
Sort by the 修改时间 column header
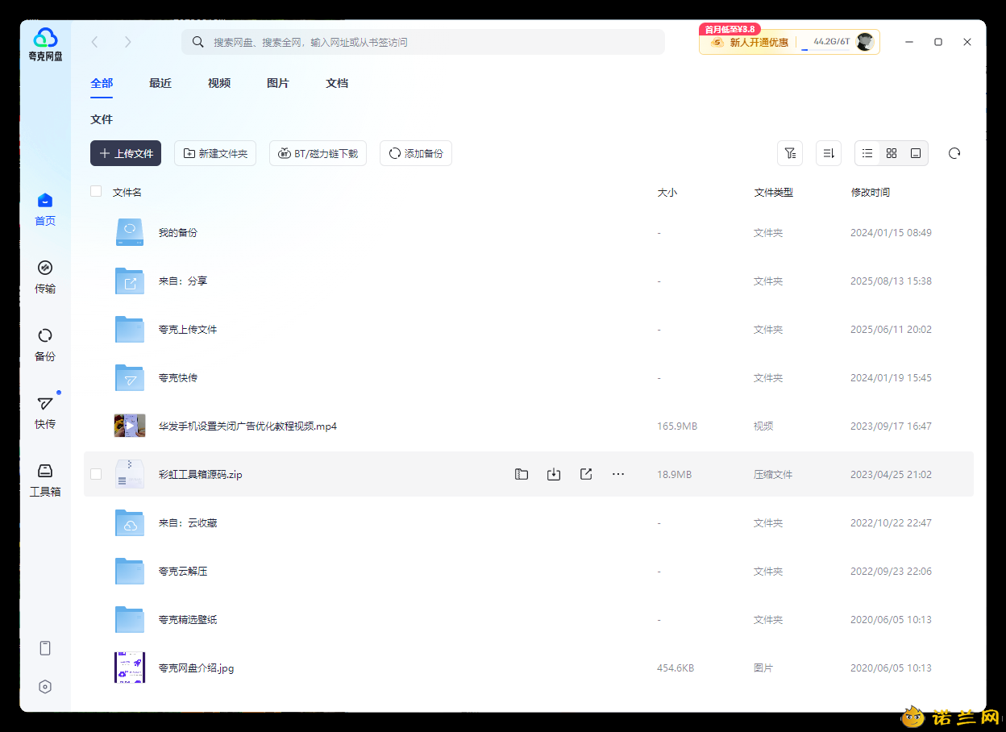tap(871, 192)
